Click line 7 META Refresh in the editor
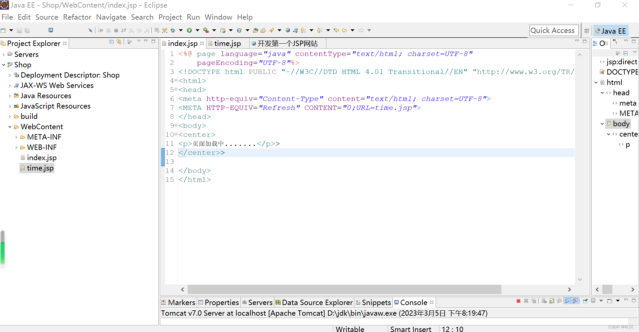This screenshot has width=639, height=332. 299,108
